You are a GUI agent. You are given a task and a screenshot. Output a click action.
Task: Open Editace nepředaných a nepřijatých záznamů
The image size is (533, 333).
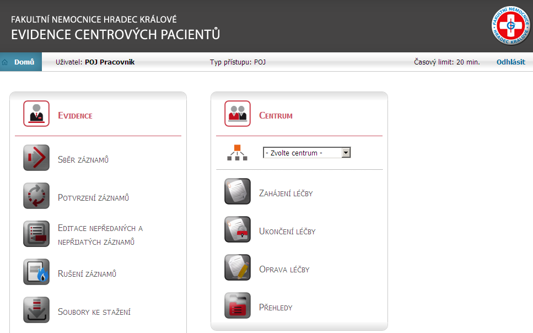[x=100, y=235]
